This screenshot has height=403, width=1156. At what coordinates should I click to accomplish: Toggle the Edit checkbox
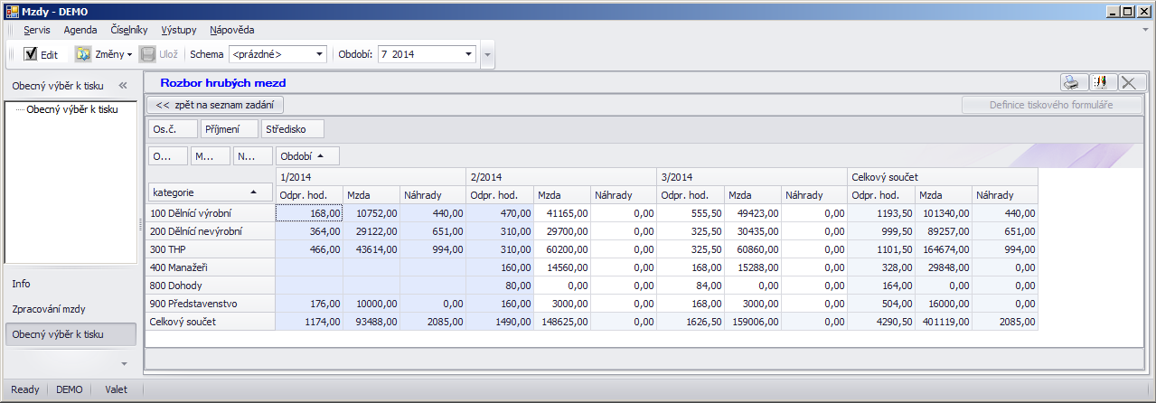pos(31,54)
